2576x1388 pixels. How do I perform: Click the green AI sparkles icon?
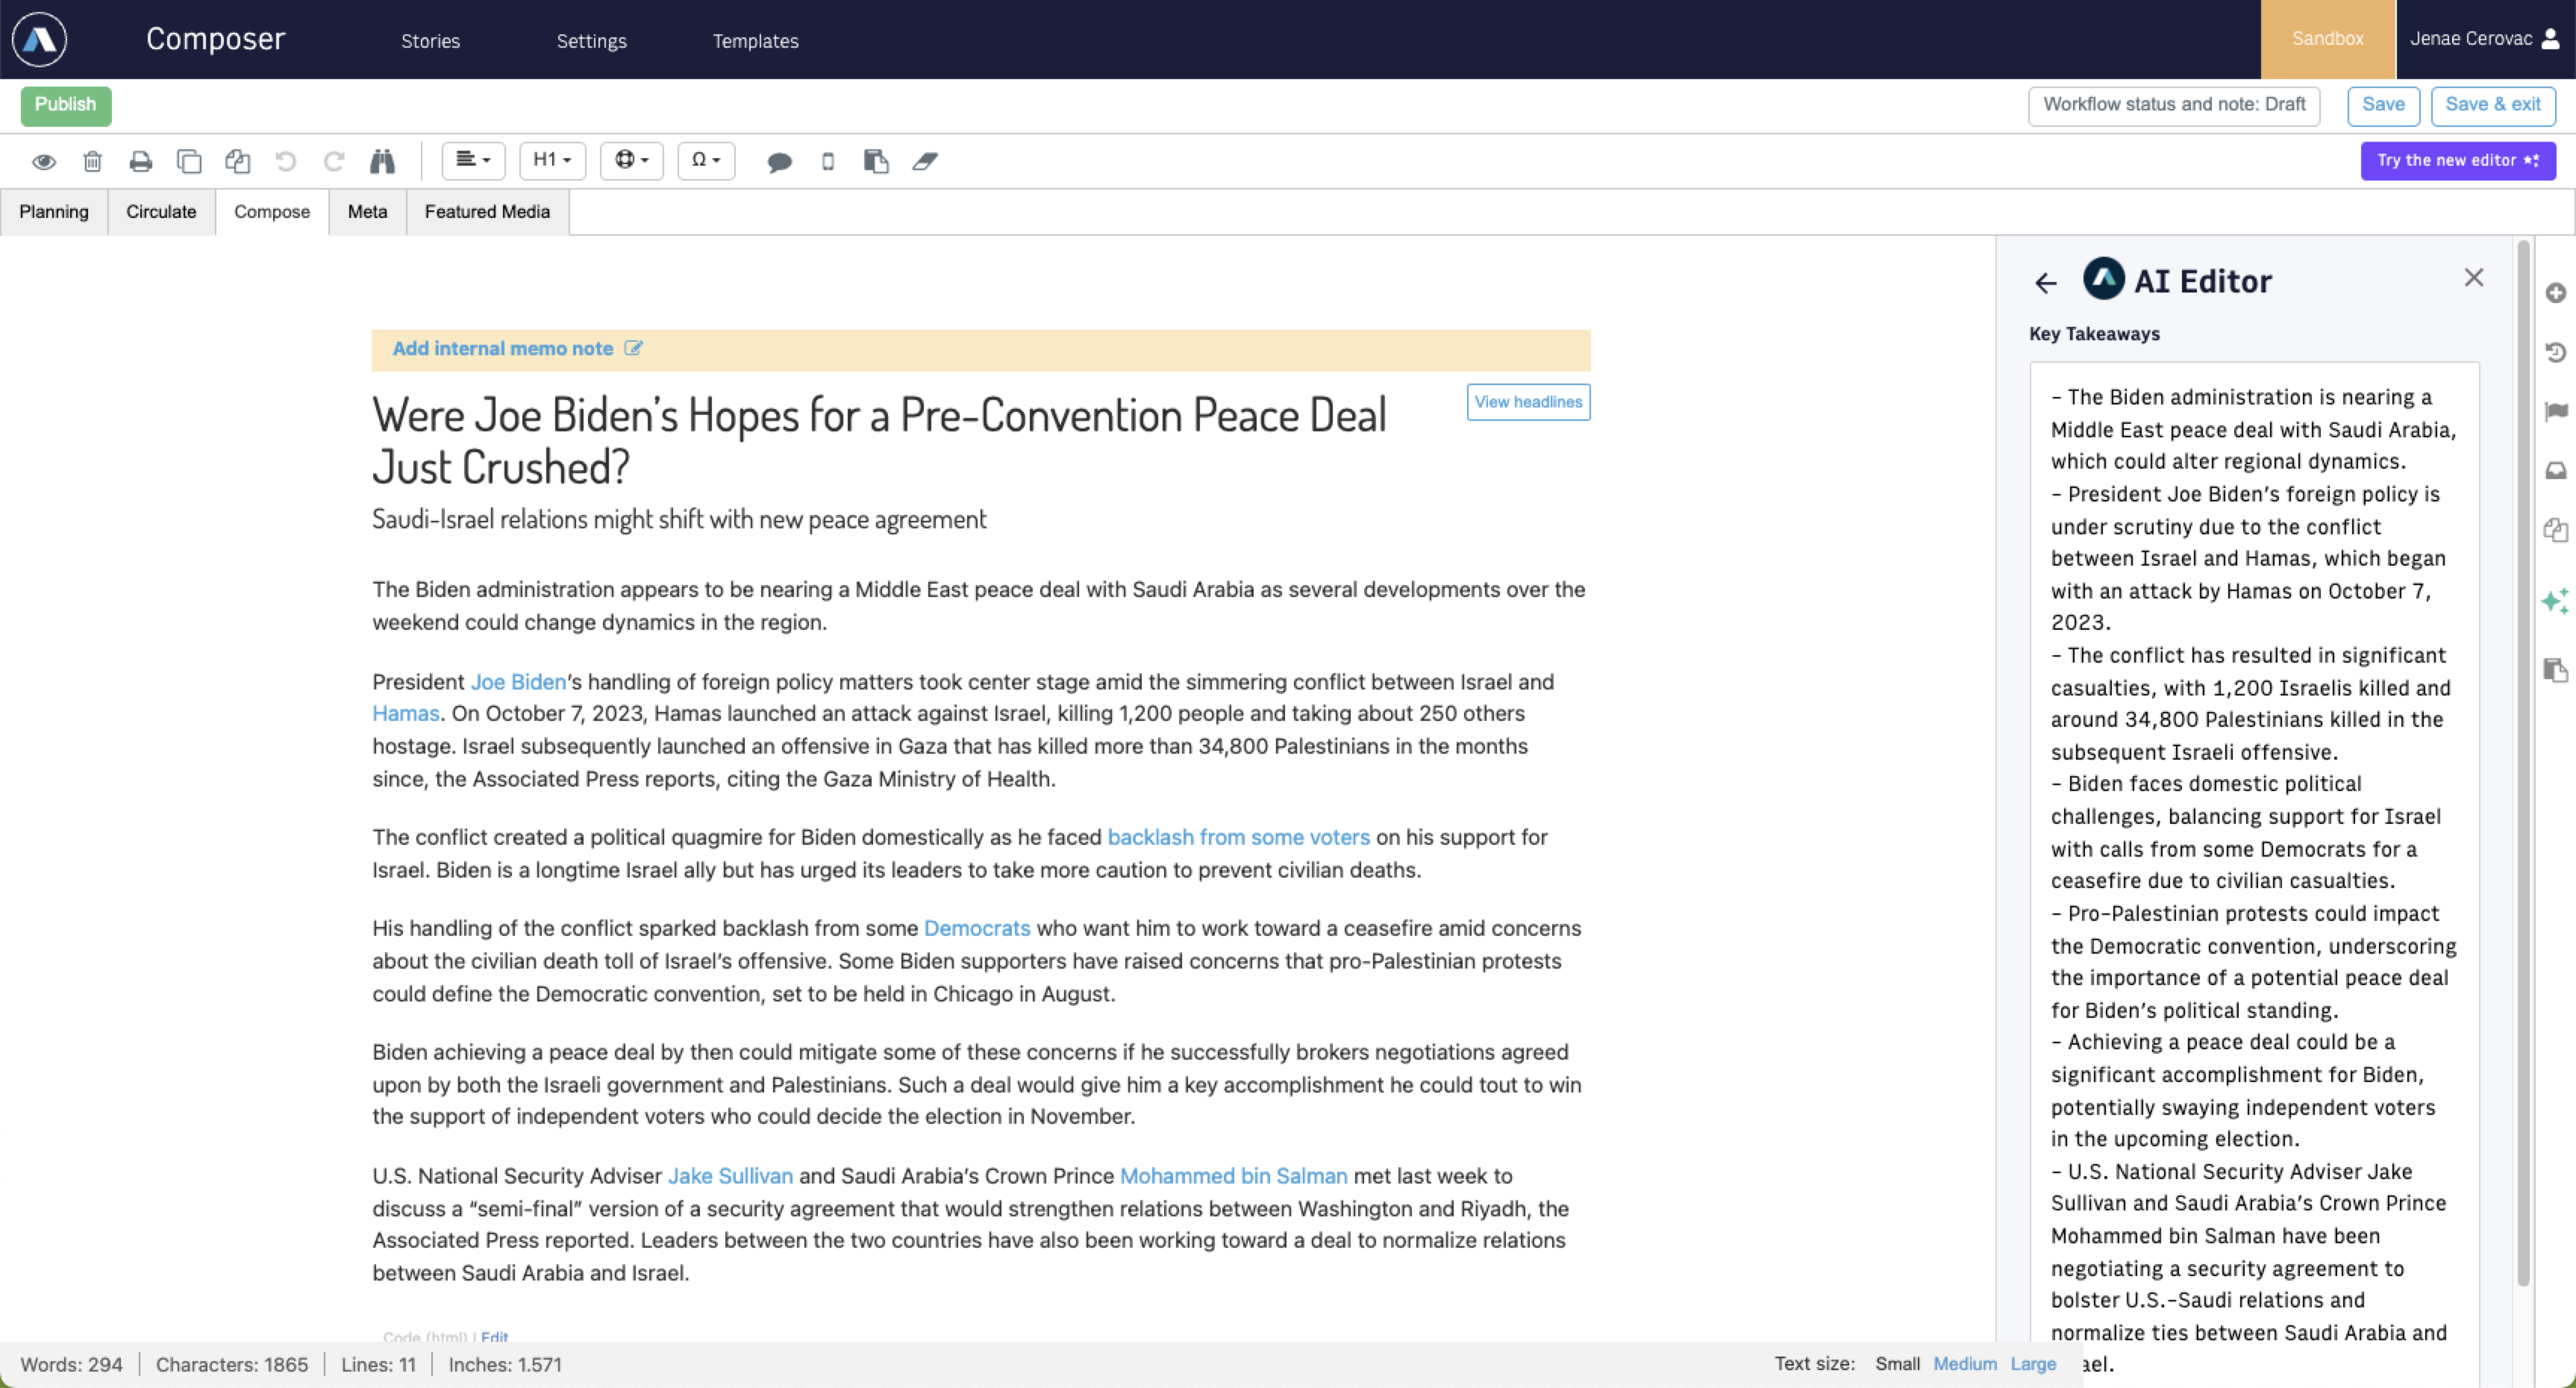(2555, 600)
